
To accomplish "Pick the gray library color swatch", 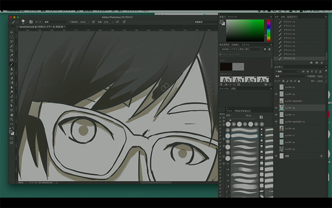I will 238,67.
